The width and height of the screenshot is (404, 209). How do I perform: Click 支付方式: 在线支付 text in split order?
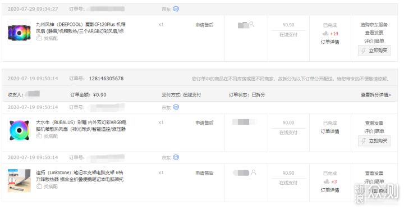pyautogui.click(x=181, y=95)
